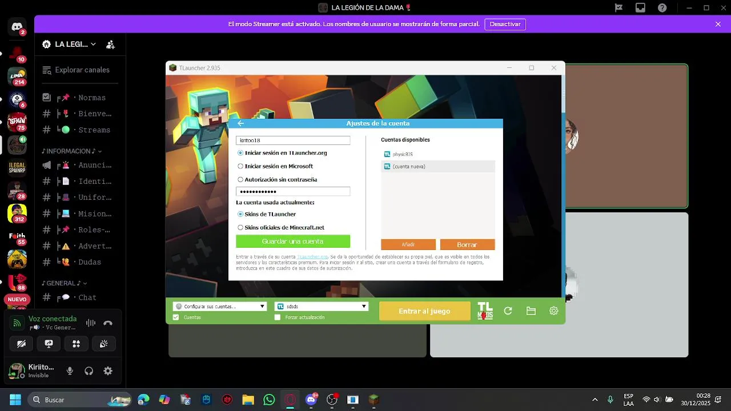Open voice connection info signal icon
This screenshot has width=731, height=411.
click(x=17, y=323)
